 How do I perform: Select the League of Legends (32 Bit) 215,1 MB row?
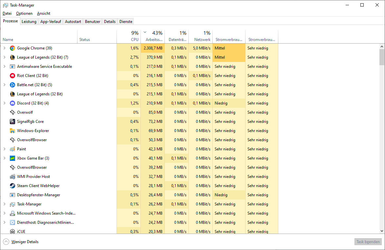(x=139, y=94)
